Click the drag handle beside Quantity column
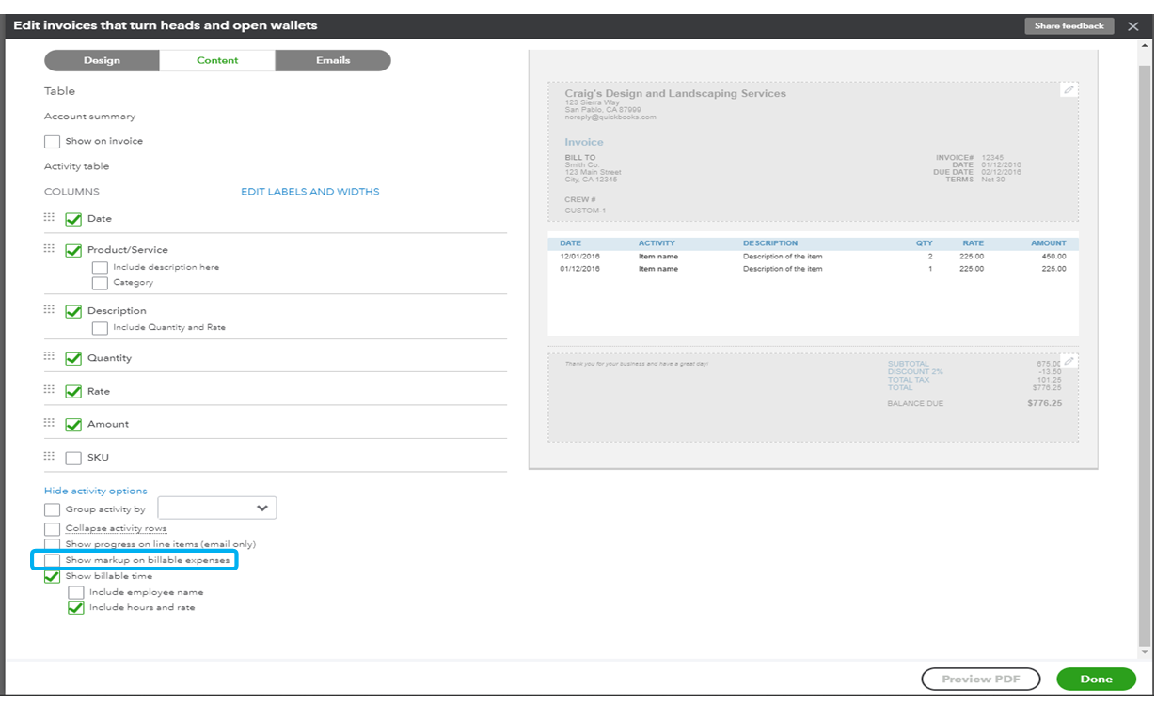1156x703 pixels. [50, 356]
